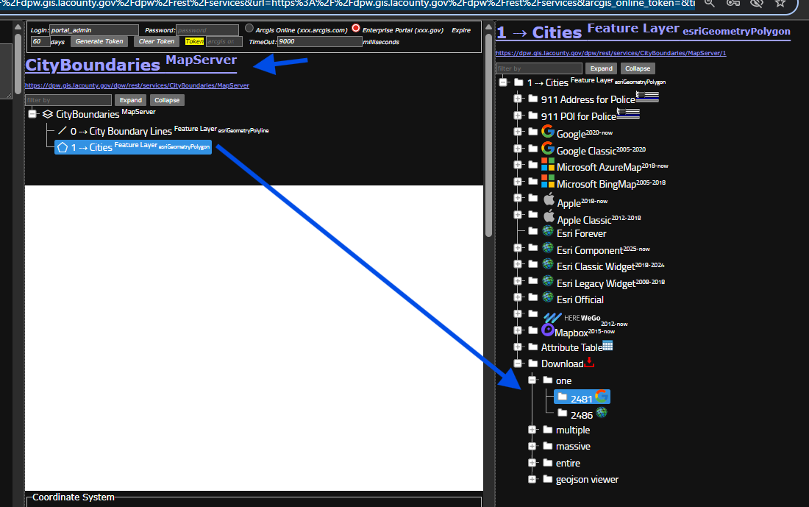Click the Apple logo beside Apple 2018-now
The width and height of the screenshot is (809, 507).
pos(549,199)
